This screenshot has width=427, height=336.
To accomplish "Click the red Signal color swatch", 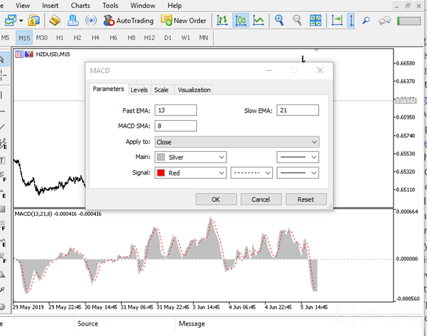I will pyautogui.click(x=161, y=173).
